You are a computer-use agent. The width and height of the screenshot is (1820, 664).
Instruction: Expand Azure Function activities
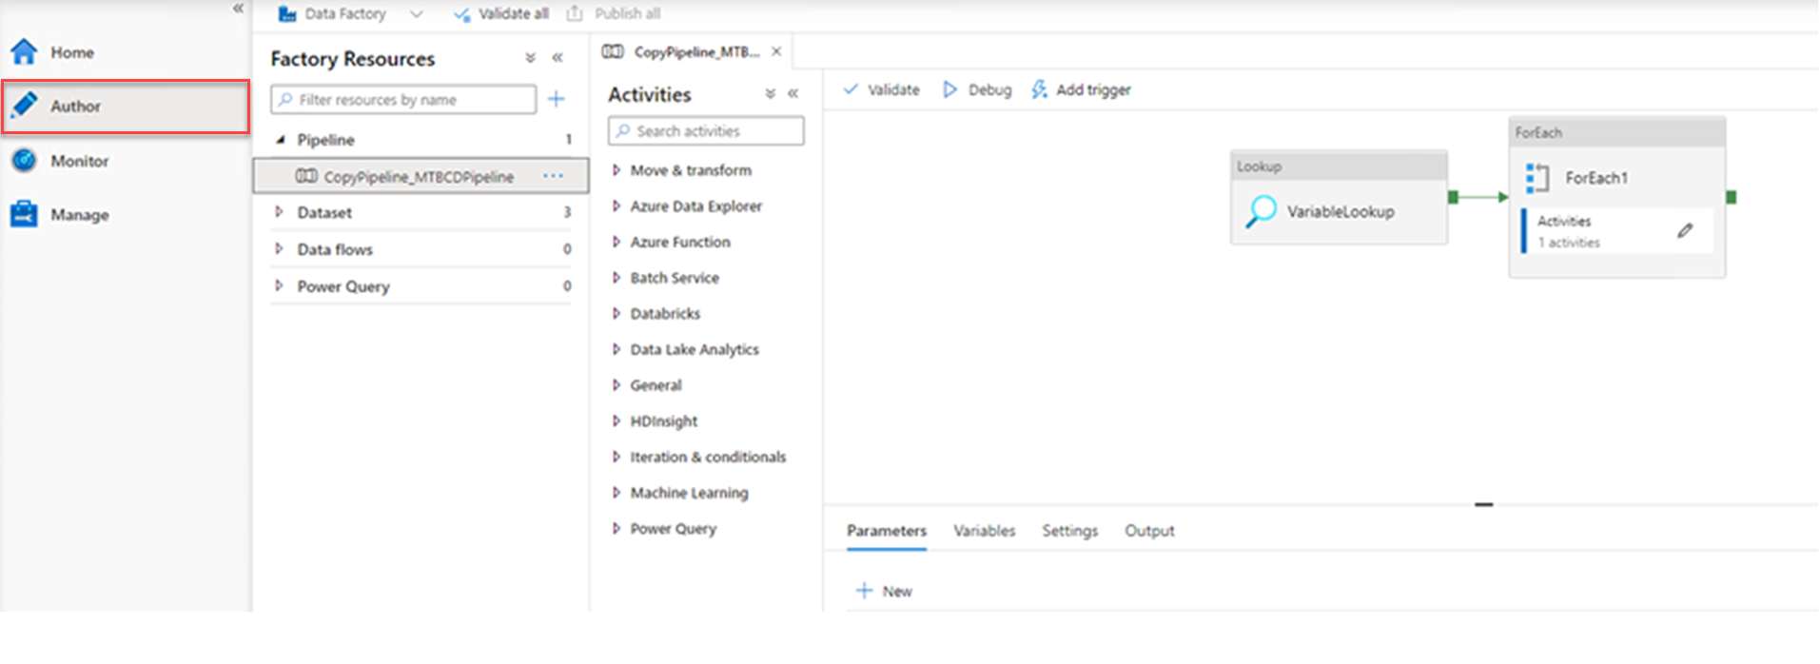click(616, 242)
